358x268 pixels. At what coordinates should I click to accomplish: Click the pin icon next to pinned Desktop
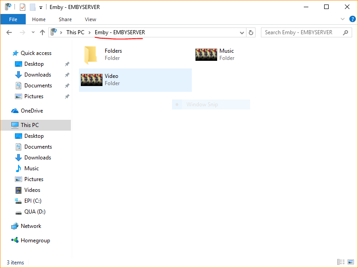(67, 64)
